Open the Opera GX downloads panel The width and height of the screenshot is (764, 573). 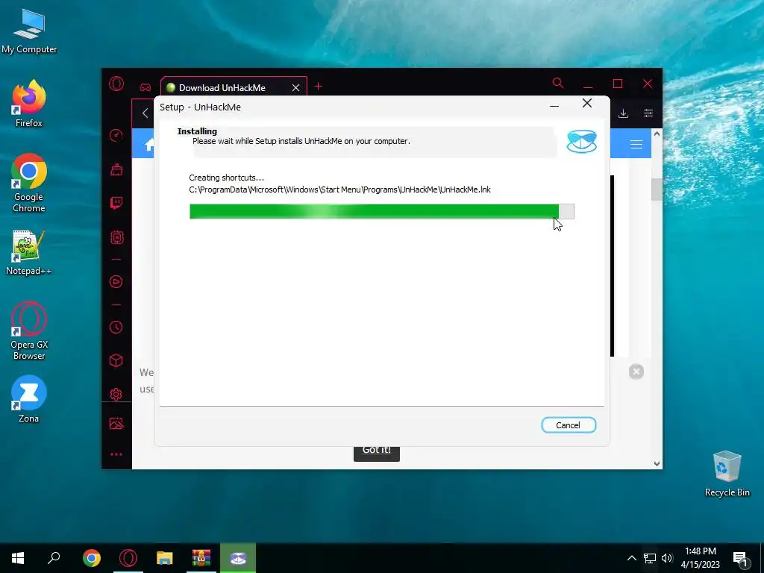coord(623,113)
